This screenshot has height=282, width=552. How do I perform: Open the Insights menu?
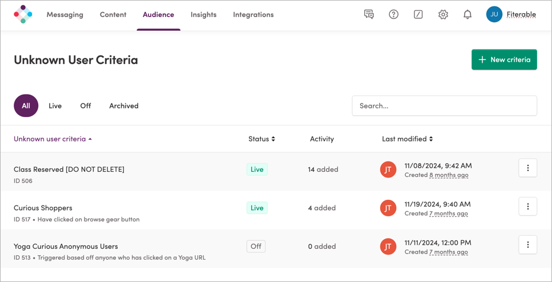(x=203, y=15)
